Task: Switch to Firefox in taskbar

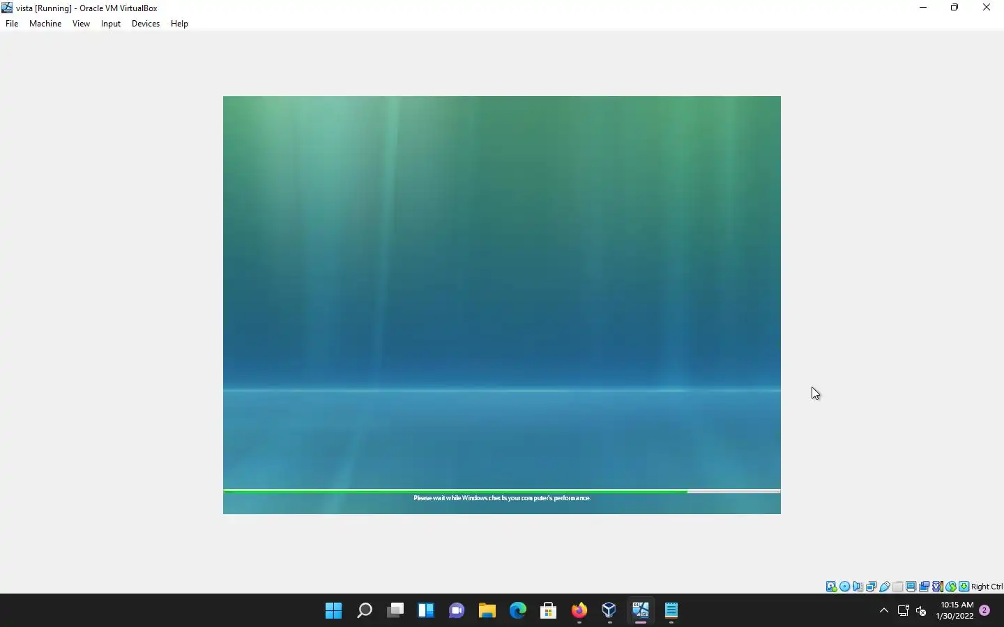Action: click(x=579, y=611)
